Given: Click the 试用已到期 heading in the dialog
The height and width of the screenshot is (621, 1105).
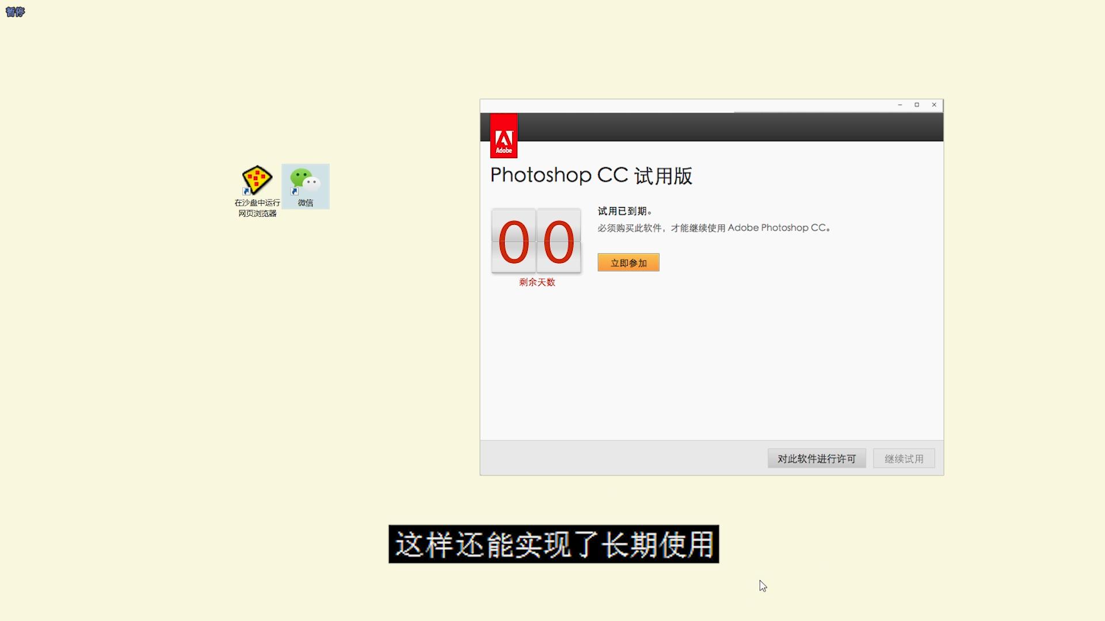Looking at the screenshot, I should click(624, 210).
